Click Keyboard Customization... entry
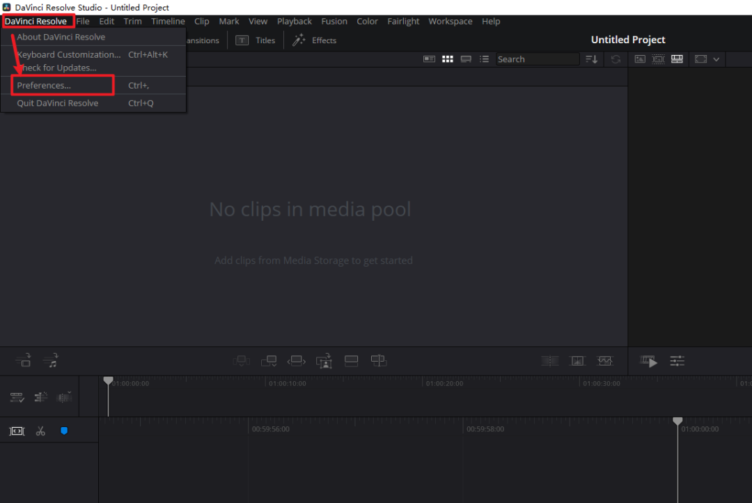This screenshot has width=752, height=503. [x=68, y=54]
